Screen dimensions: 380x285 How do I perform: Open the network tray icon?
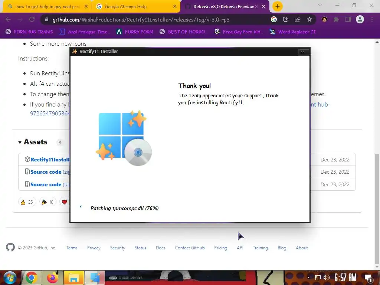click(x=318, y=278)
